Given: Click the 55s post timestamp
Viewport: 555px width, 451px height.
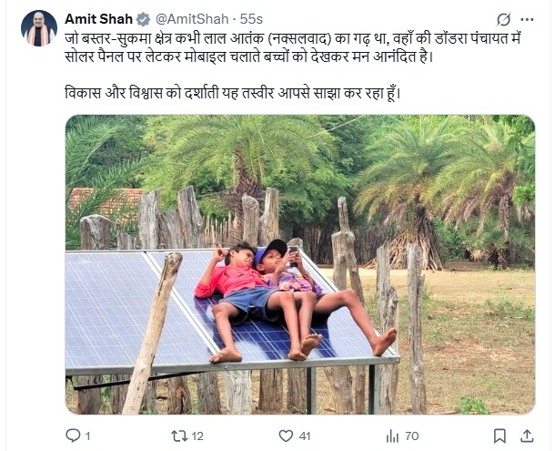Looking at the screenshot, I should pyautogui.click(x=251, y=19).
